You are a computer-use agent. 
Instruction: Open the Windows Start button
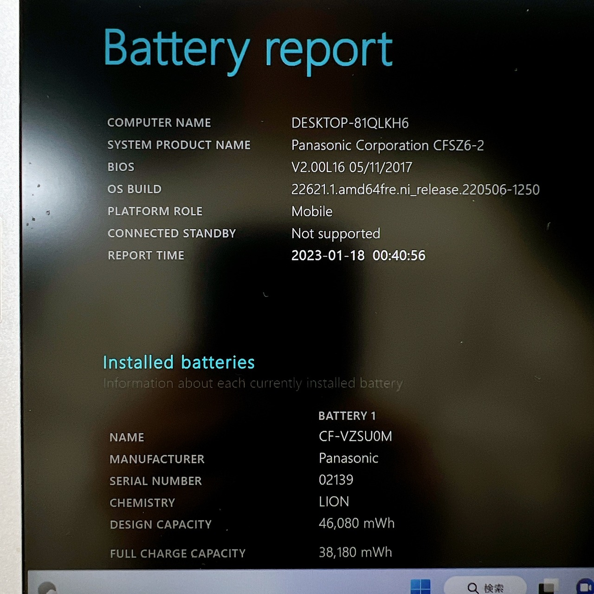[420, 587]
